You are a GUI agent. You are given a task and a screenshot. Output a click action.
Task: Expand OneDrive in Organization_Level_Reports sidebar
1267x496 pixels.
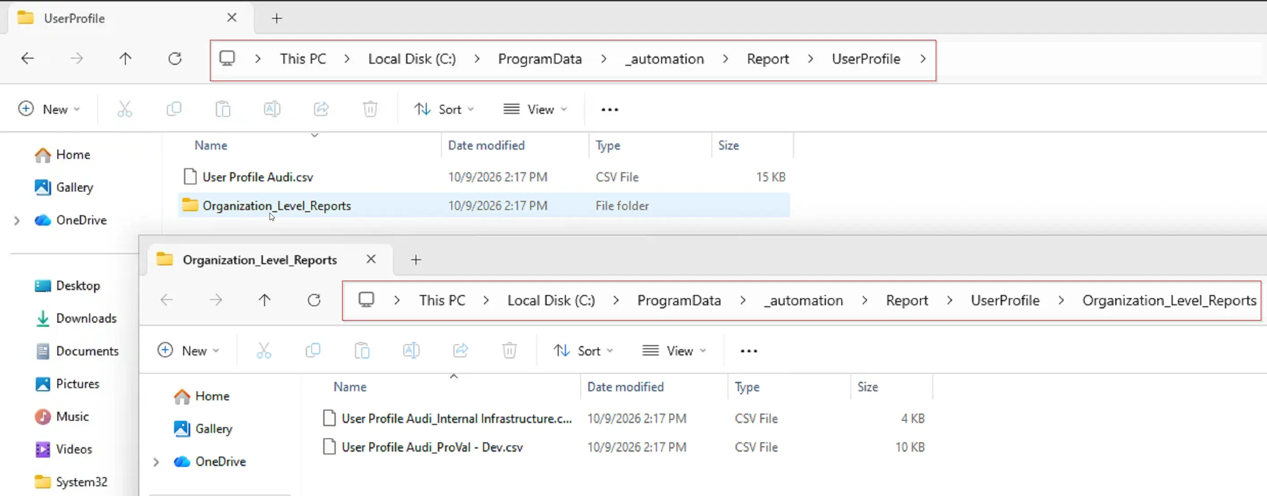156,462
